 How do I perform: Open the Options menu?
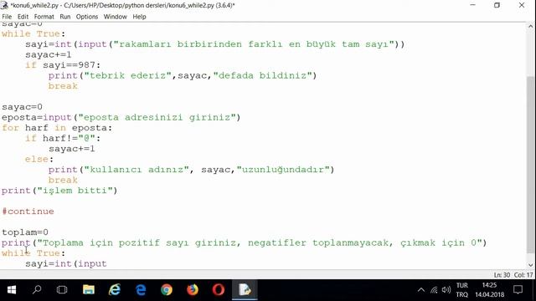[87, 17]
